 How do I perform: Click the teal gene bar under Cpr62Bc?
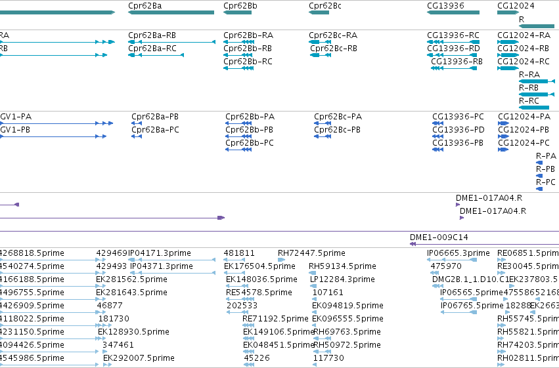click(x=319, y=12)
